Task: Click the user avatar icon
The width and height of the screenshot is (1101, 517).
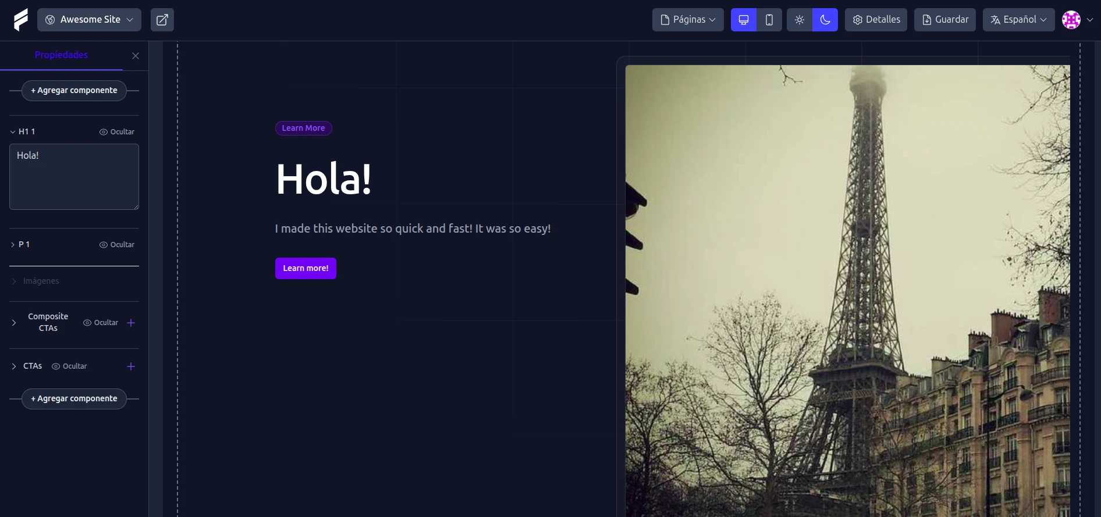Action: click(x=1071, y=20)
